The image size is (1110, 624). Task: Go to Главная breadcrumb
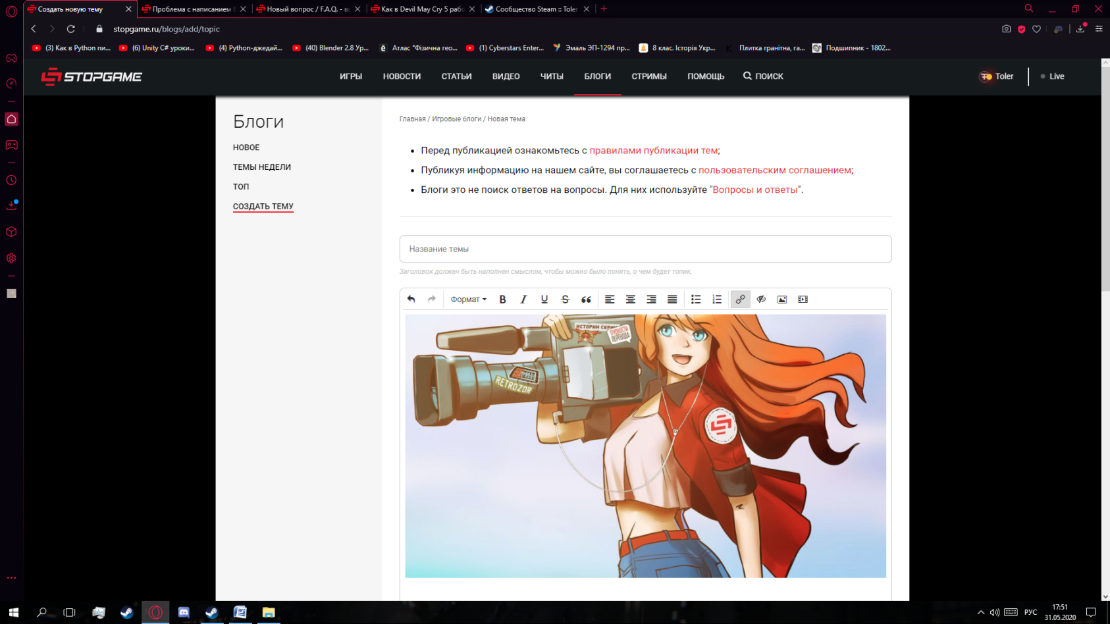[x=412, y=119]
